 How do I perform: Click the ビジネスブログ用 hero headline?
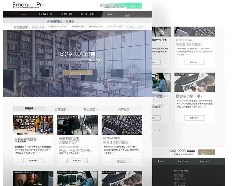(x=78, y=54)
